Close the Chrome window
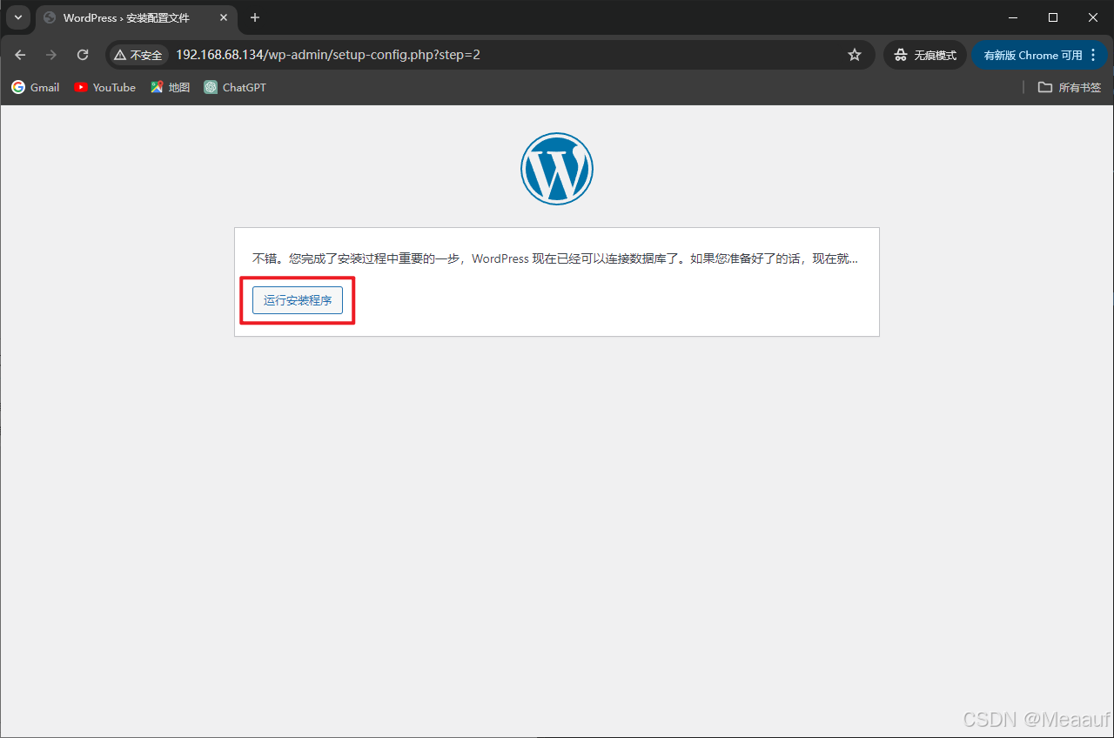The height and width of the screenshot is (738, 1114). click(1093, 17)
